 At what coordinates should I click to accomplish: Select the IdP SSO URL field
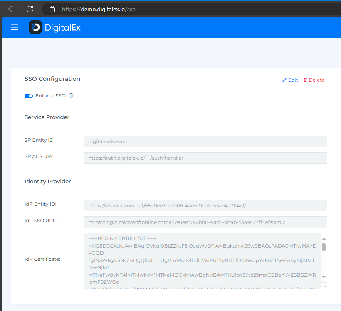coord(205,222)
